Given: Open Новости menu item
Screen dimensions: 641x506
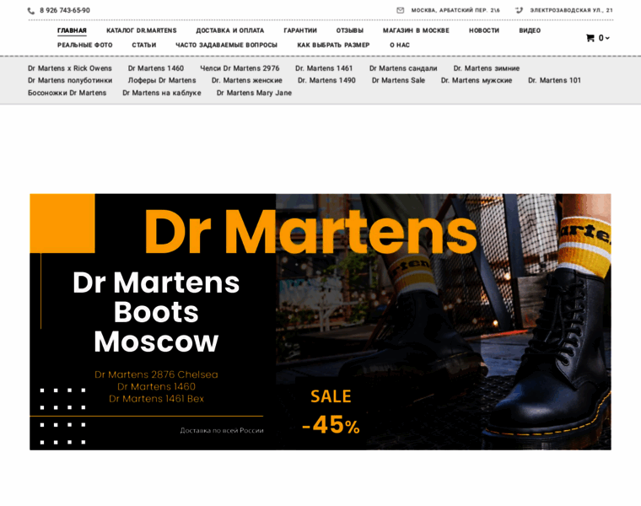Looking at the screenshot, I should tap(484, 30).
